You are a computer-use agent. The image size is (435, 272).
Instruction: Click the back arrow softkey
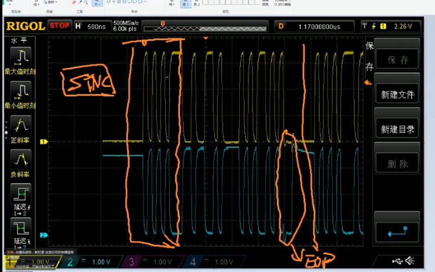point(397,232)
